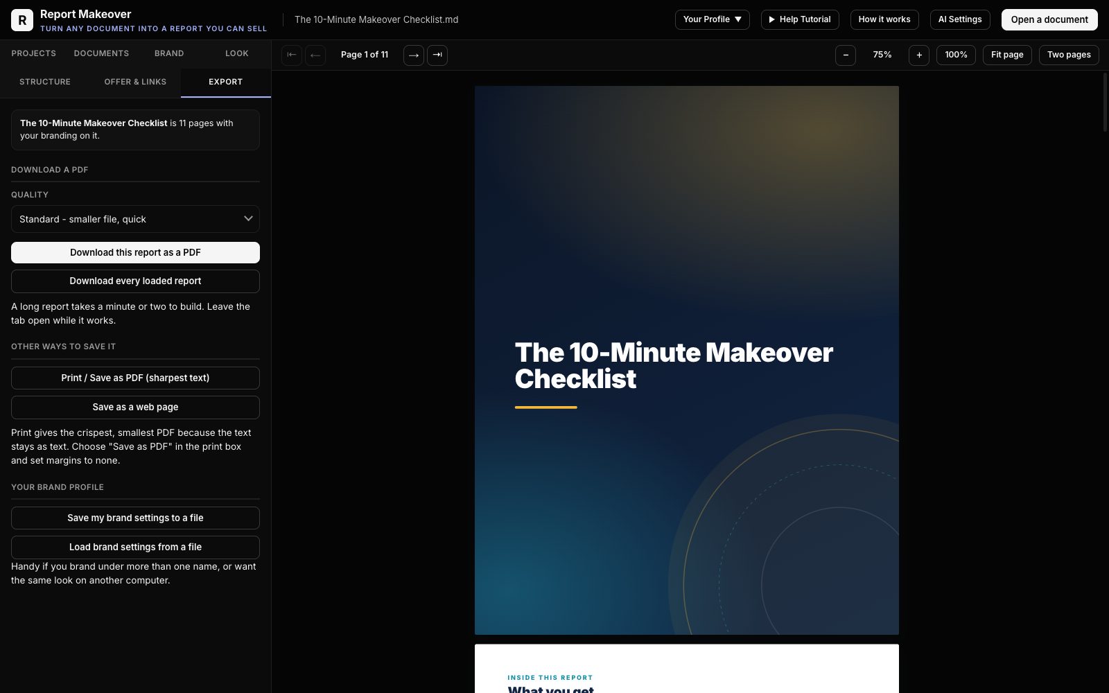Click the file name 10-Minute Makeover Checklist.md
The width and height of the screenshot is (1109, 693).
pos(376,19)
